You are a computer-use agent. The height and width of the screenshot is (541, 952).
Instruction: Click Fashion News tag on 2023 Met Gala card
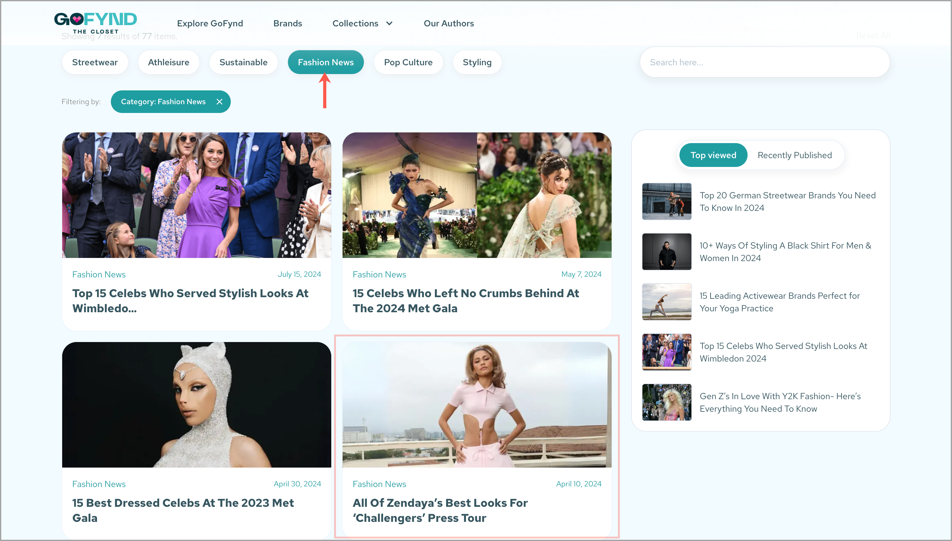point(99,484)
